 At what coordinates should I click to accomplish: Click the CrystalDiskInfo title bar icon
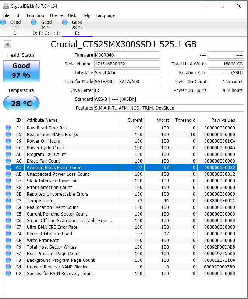tap(6, 6)
